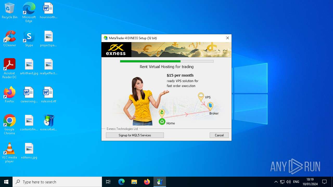Click the Broker map pin icon
Viewport: 333px width, 187px height.
coord(210,106)
